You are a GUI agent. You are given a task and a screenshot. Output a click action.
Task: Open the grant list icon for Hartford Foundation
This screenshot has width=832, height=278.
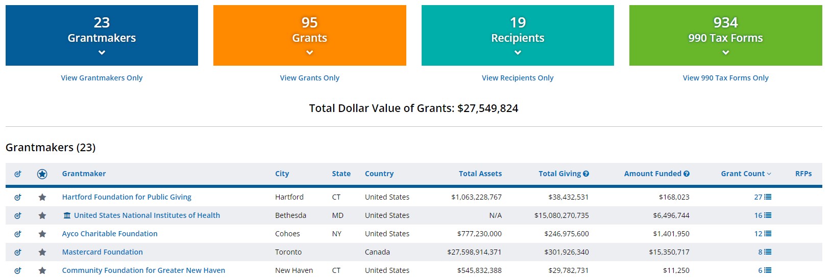pyautogui.click(x=768, y=197)
